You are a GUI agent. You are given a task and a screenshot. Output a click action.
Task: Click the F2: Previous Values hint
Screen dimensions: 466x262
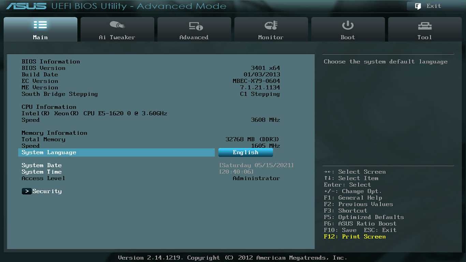pos(359,204)
